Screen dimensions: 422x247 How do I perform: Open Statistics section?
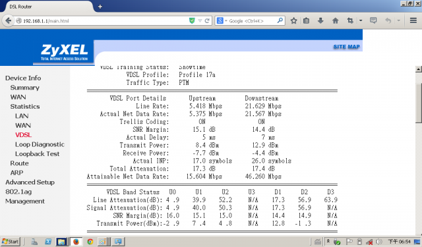click(25, 107)
